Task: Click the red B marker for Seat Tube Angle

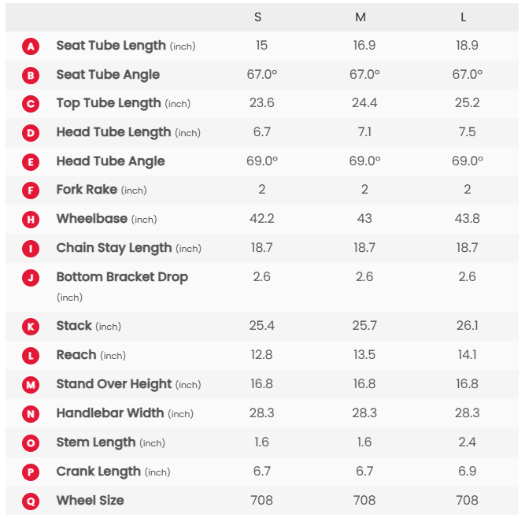Action: coord(31,76)
